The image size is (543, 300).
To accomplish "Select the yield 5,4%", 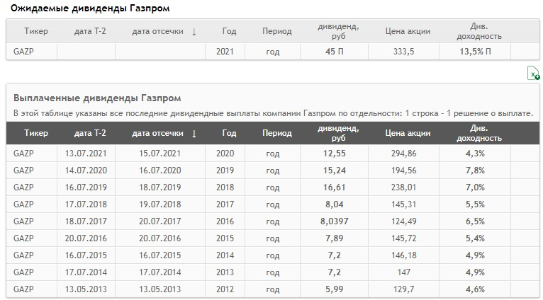I will click(475, 238).
